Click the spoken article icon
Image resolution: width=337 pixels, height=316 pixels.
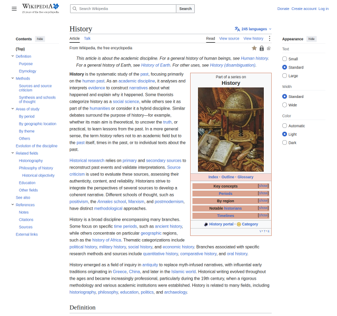(x=269, y=48)
